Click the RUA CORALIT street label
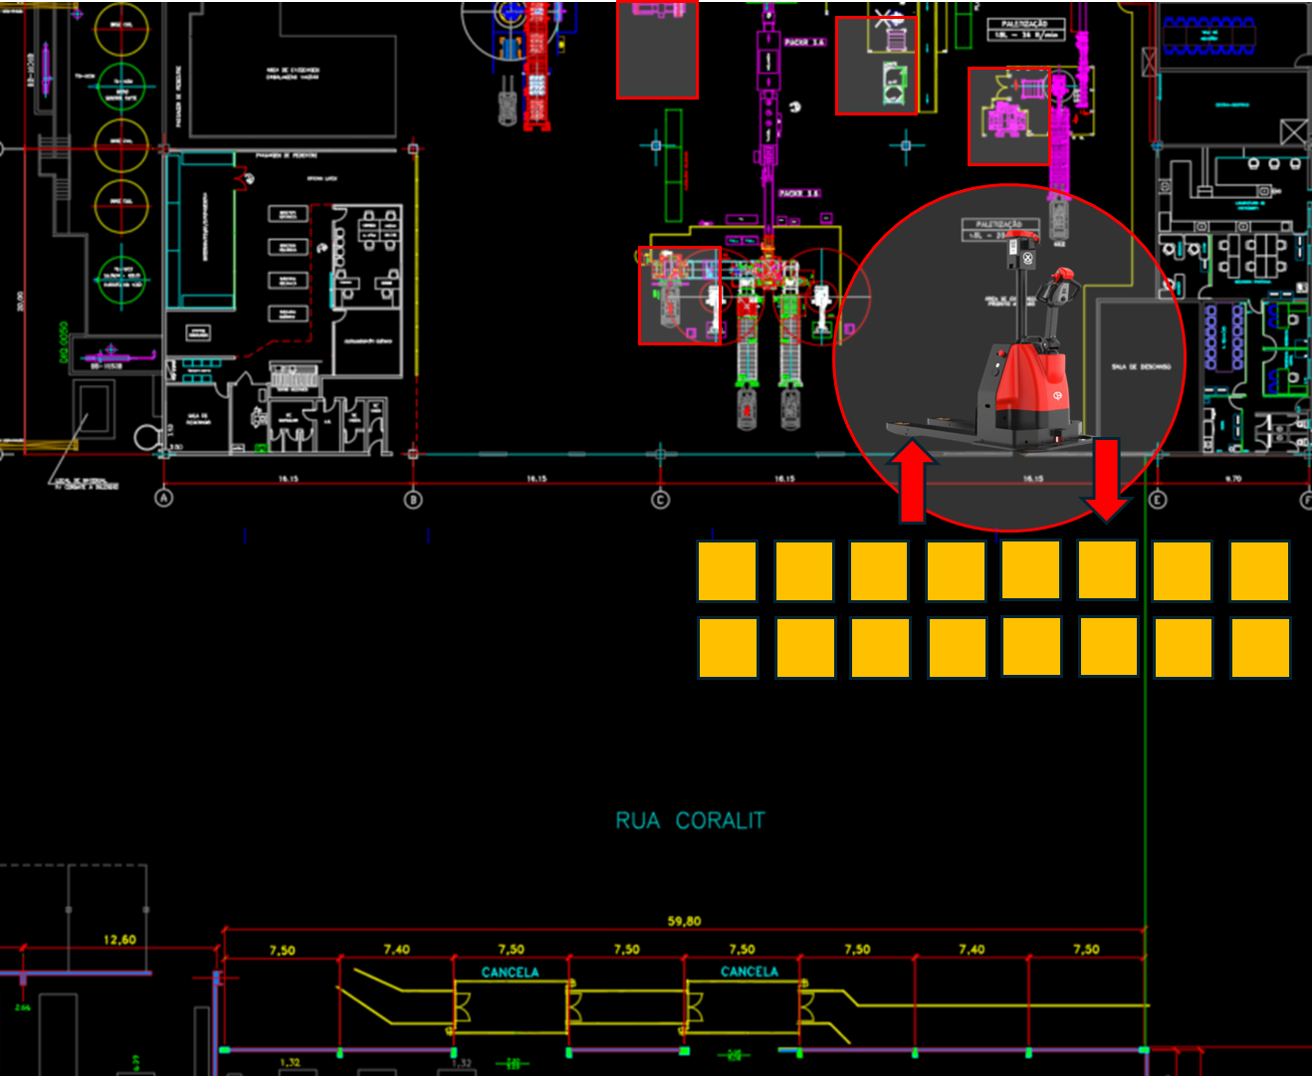The width and height of the screenshot is (1312, 1076). click(x=690, y=821)
